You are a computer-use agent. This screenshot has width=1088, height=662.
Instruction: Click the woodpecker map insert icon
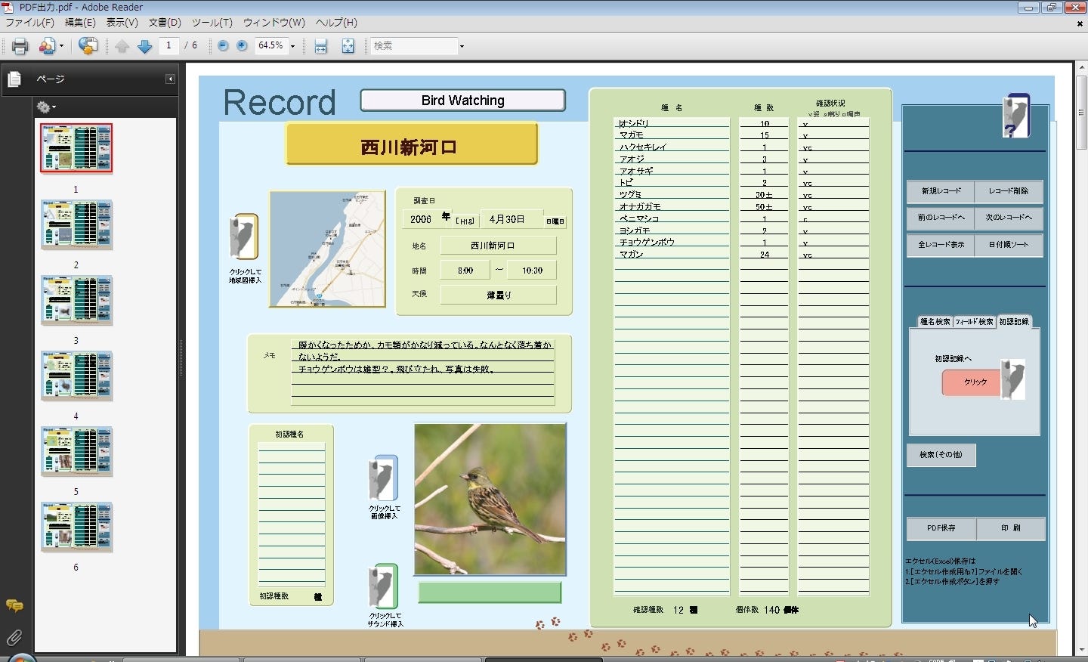tap(243, 237)
